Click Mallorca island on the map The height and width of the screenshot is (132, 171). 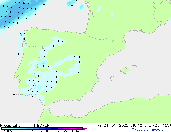(125, 71)
